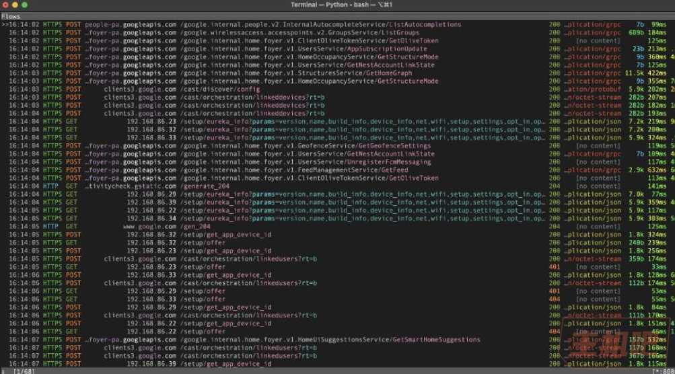675x374 pixels.
Task: Select get_app_device_id flow for 192.168.86.39
Action: click(x=338, y=364)
